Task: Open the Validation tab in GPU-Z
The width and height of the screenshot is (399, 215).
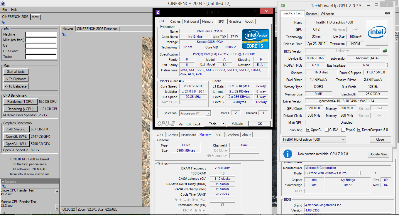Action: [x=327, y=14]
